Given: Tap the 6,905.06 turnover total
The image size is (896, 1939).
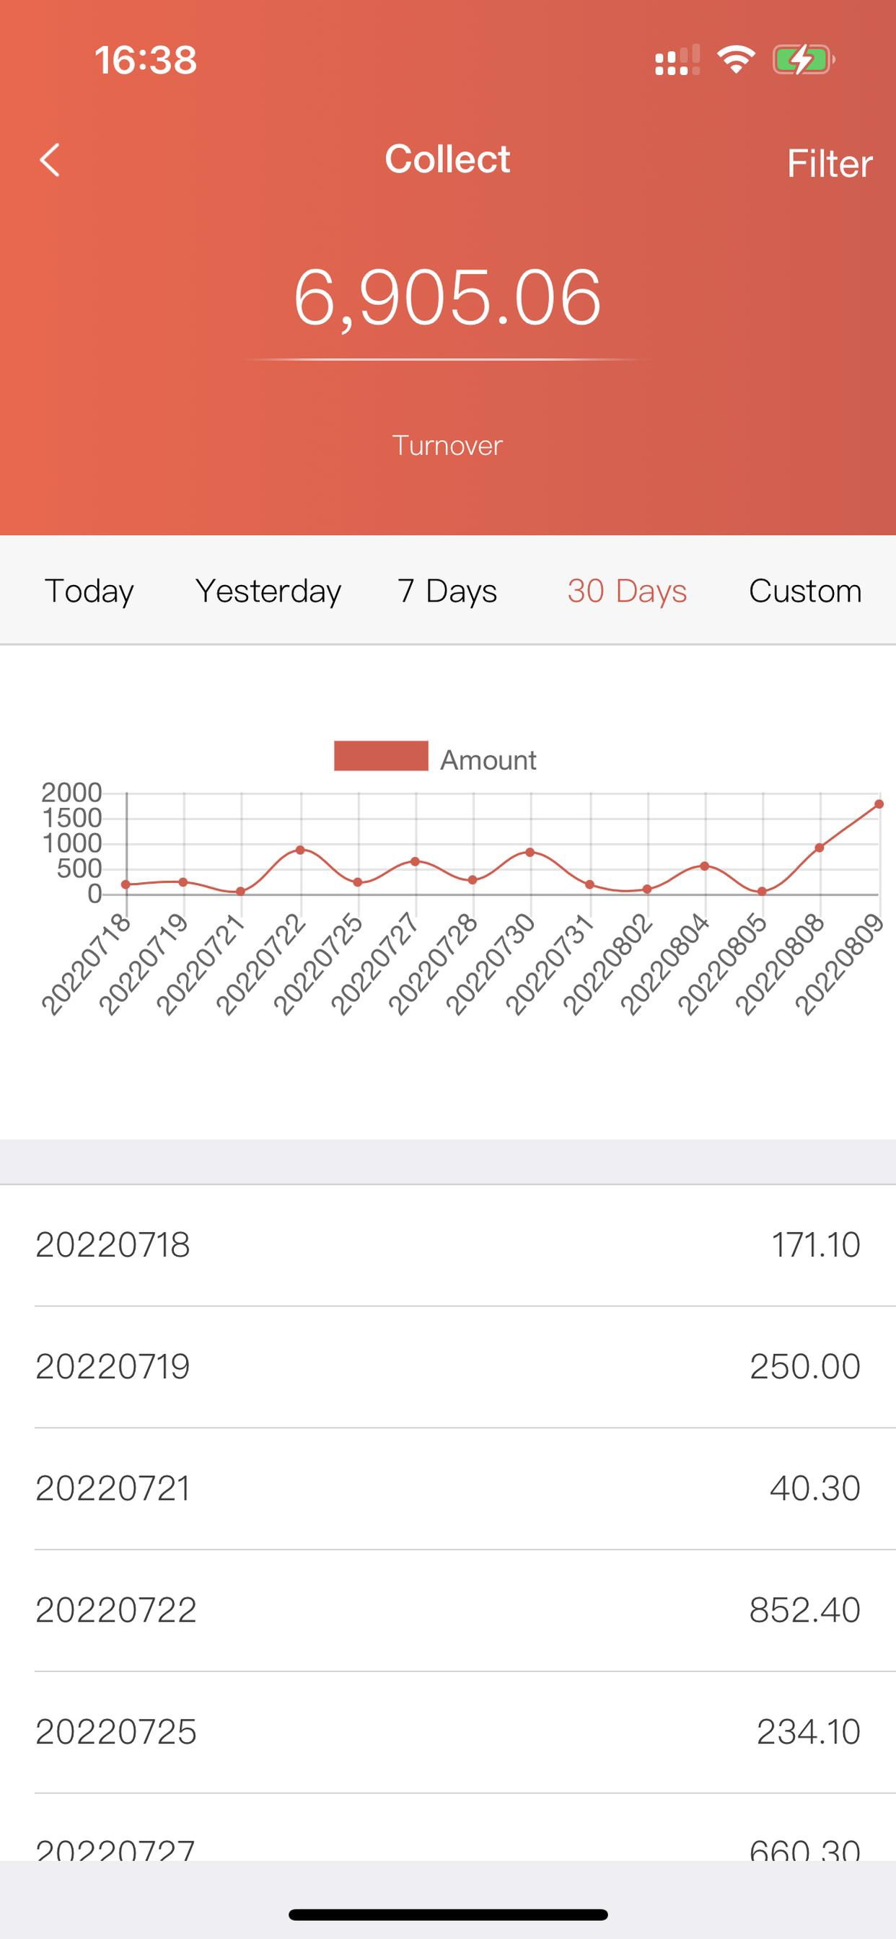Looking at the screenshot, I should coord(447,298).
